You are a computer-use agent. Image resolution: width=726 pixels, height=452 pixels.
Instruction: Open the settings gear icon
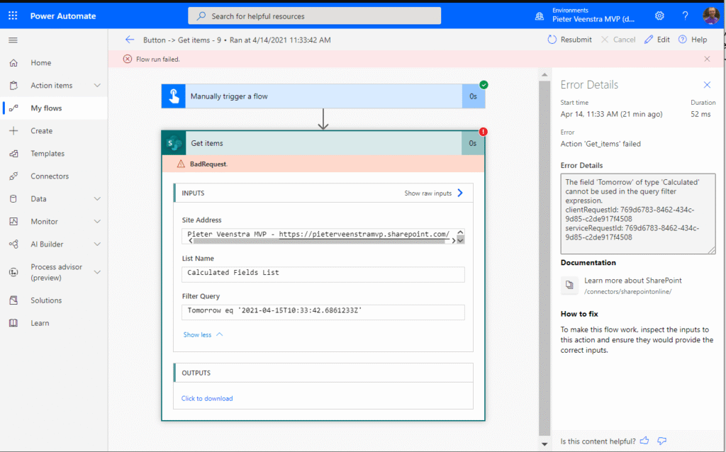click(x=659, y=16)
